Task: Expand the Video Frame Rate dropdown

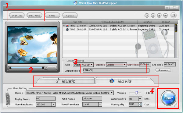Action: (x=100, y=104)
